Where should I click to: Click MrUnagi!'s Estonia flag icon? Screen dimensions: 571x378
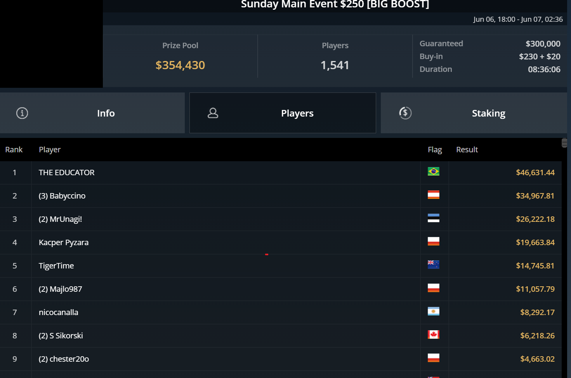click(433, 218)
